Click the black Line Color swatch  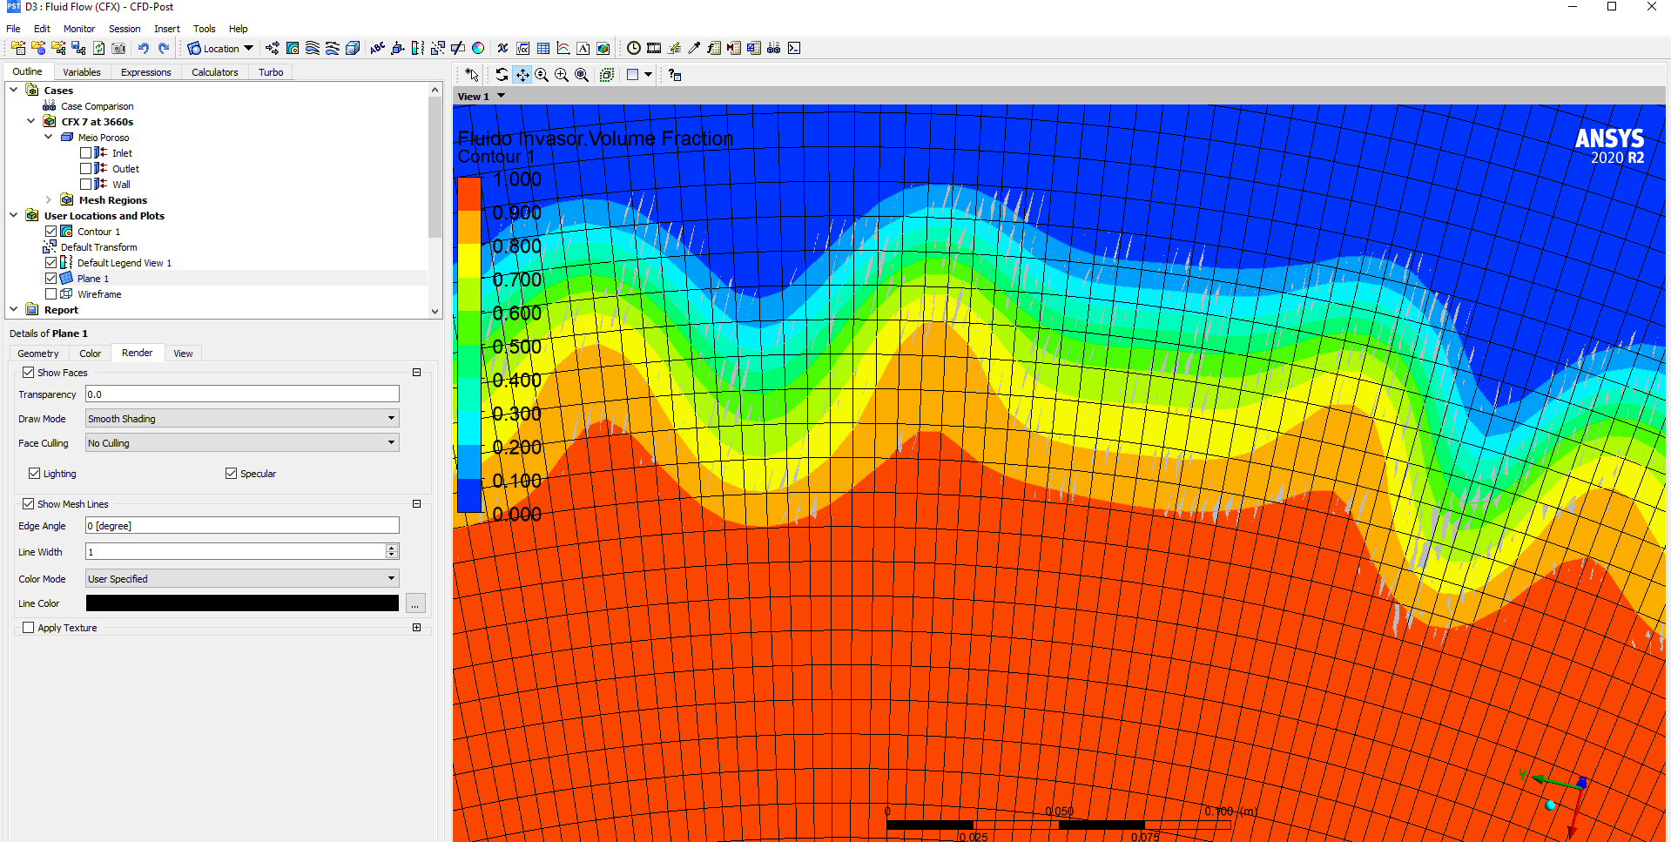(242, 603)
